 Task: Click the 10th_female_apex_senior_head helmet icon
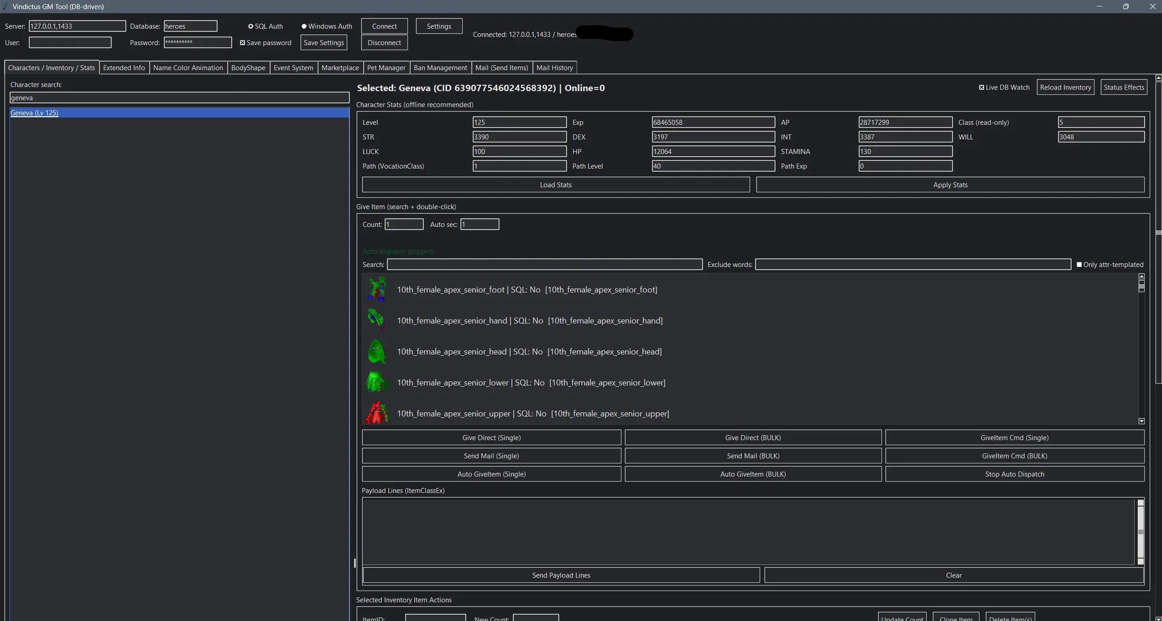pos(377,351)
